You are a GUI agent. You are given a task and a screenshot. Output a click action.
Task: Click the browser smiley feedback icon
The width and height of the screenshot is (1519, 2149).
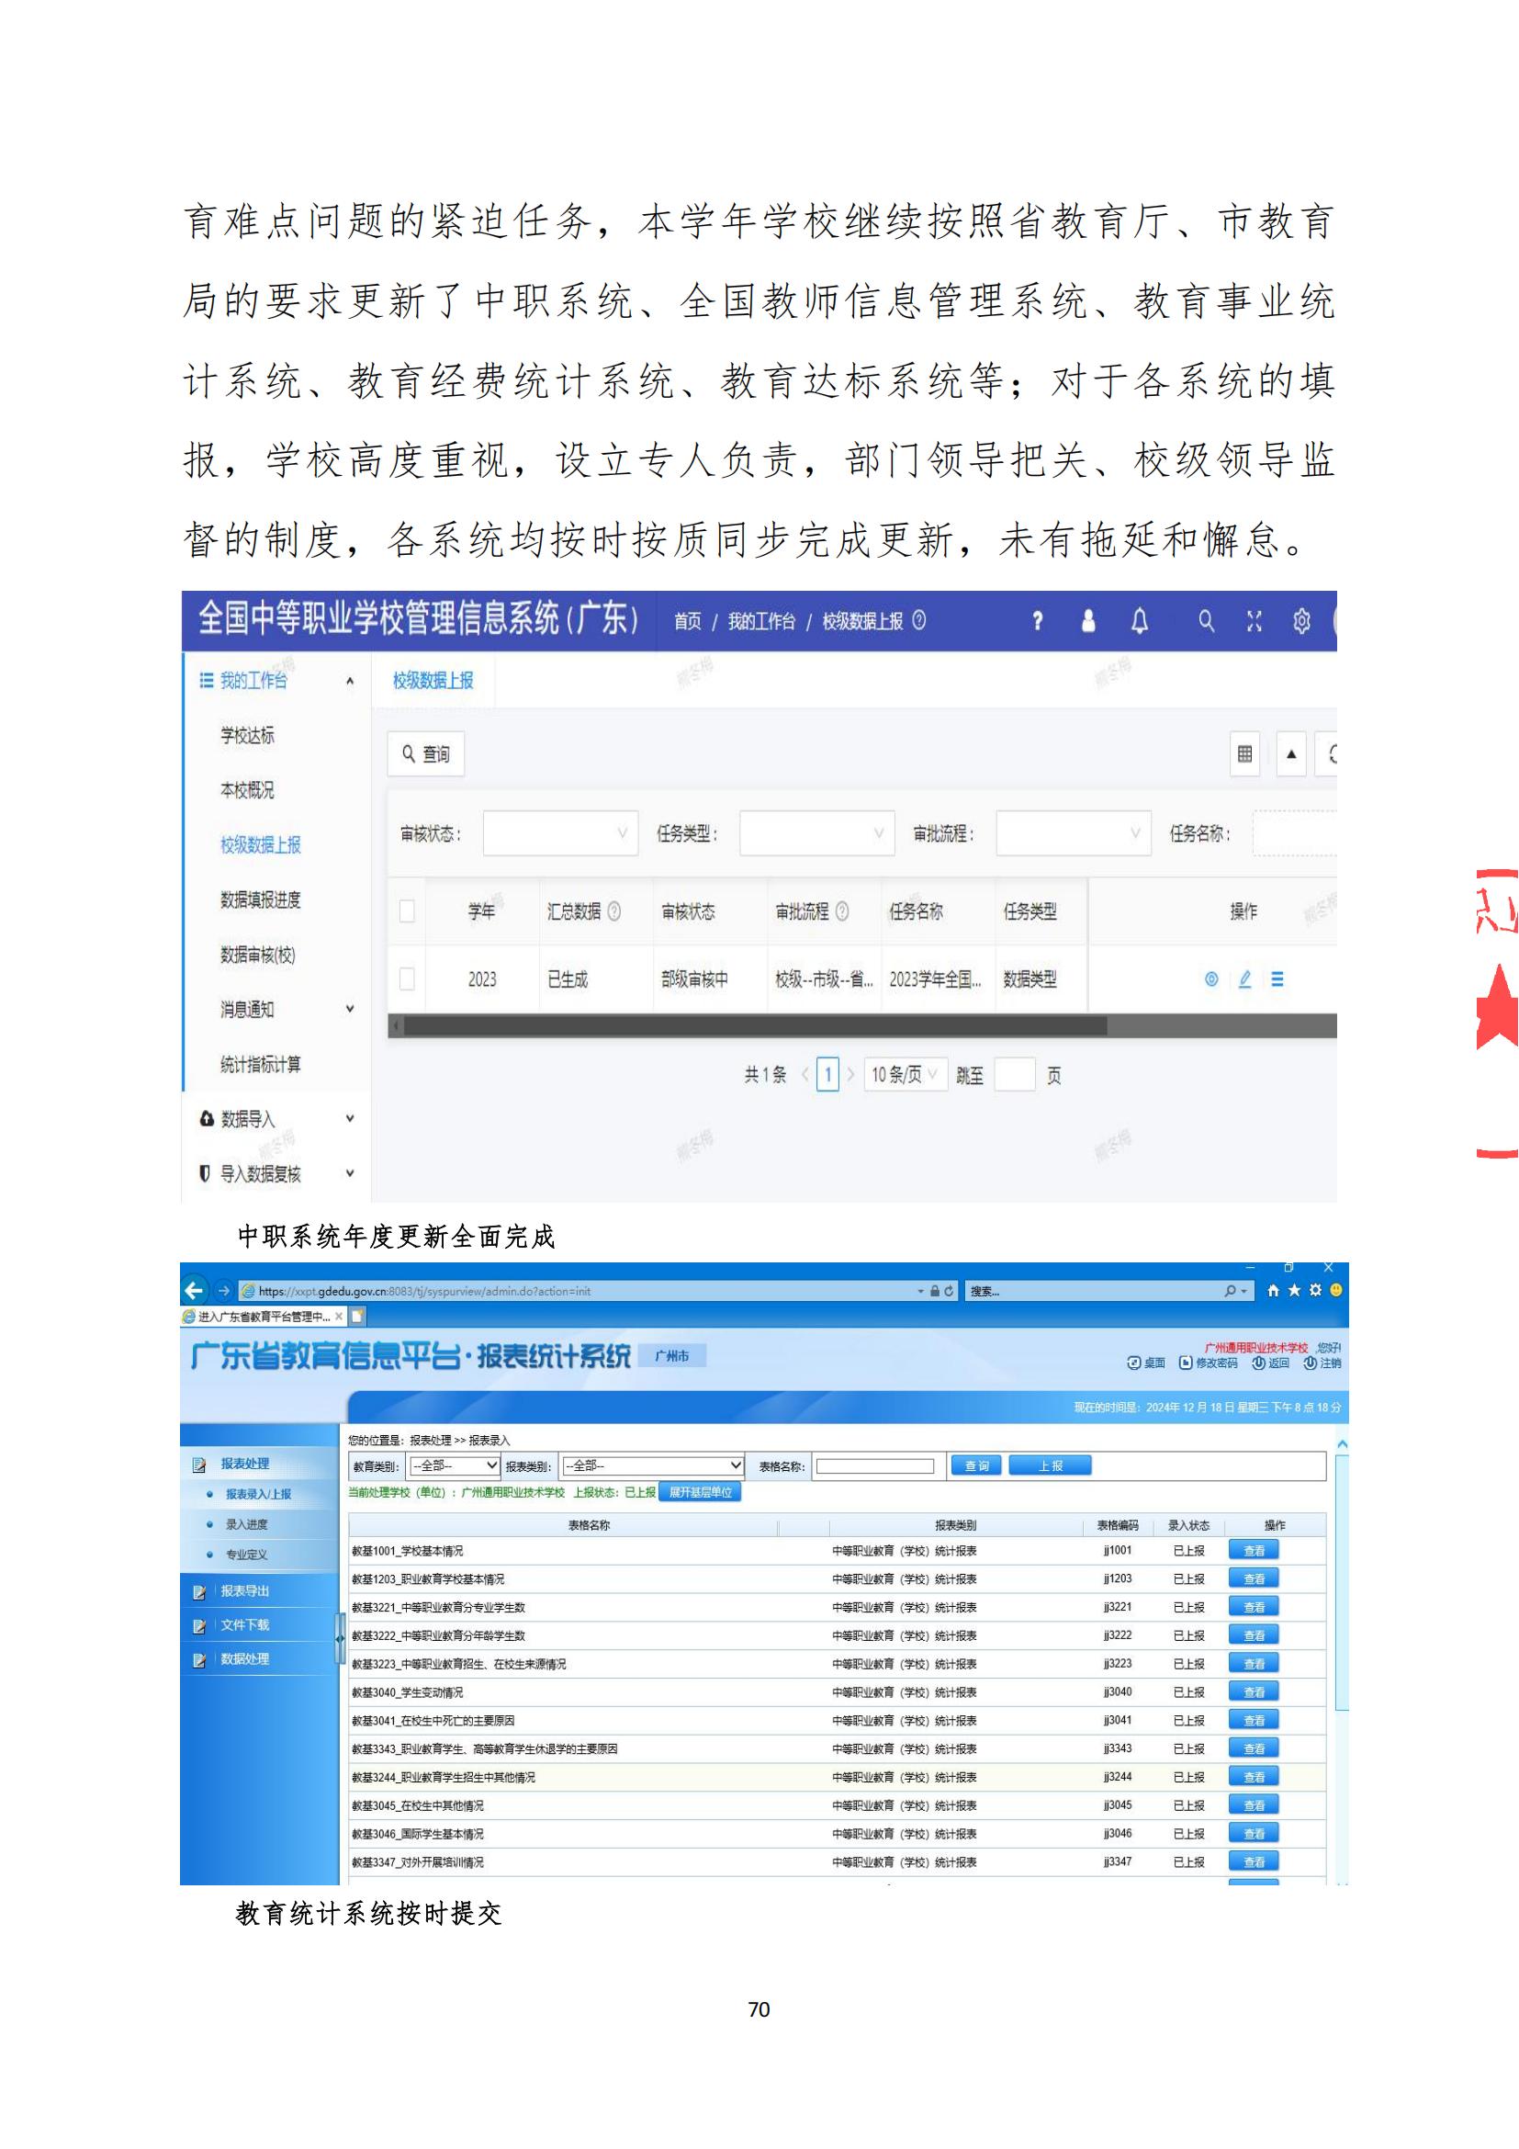coord(1336,1291)
